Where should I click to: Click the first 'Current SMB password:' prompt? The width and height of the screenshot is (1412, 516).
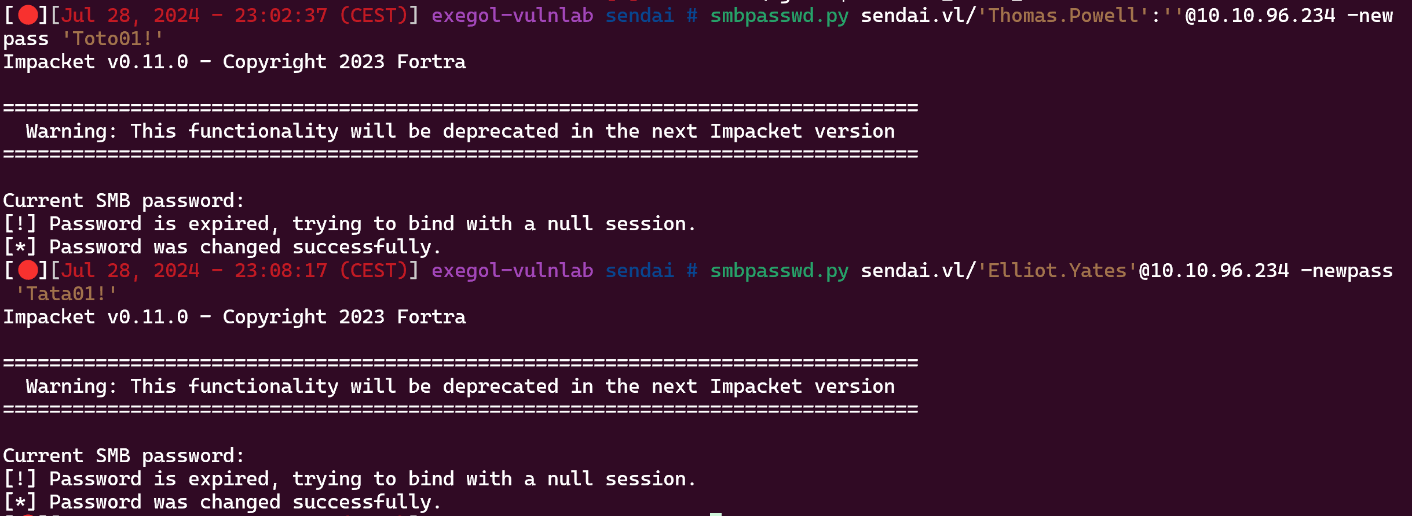124,201
